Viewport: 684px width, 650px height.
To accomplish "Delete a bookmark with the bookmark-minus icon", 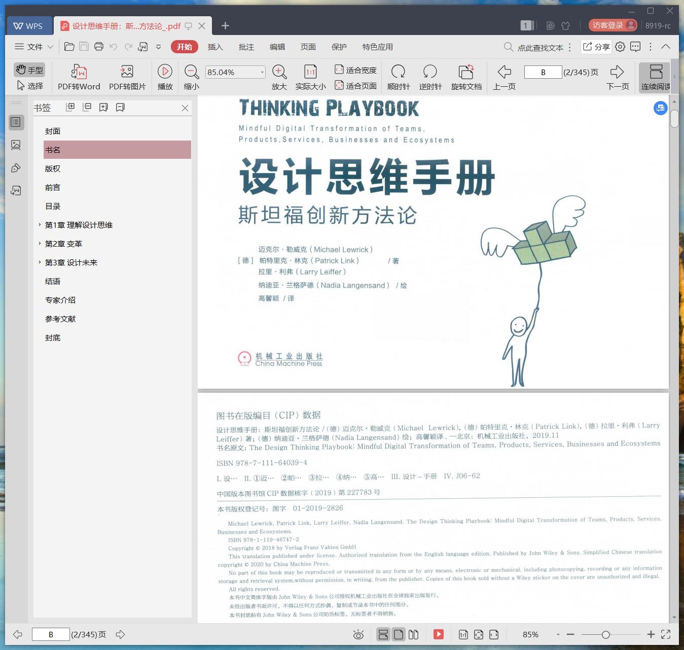I will pyautogui.click(x=120, y=107).
